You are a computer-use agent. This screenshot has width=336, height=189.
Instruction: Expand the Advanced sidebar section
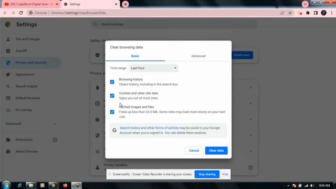point(31,124)
